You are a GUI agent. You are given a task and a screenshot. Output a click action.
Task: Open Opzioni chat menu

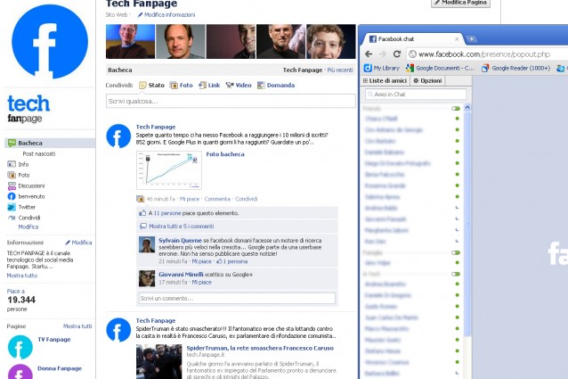pos(427,81)
